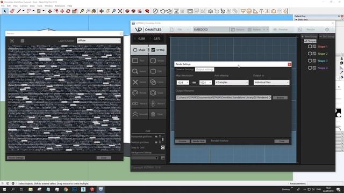Switch to UV Map mode in Omnitiles
This screenshot has width=344, height=193.
157,50
